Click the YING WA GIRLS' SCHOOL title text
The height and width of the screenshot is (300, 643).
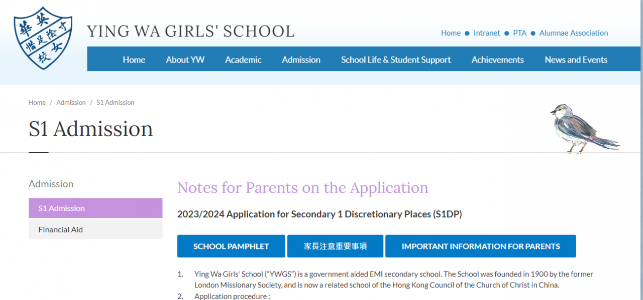click(191, 31)
